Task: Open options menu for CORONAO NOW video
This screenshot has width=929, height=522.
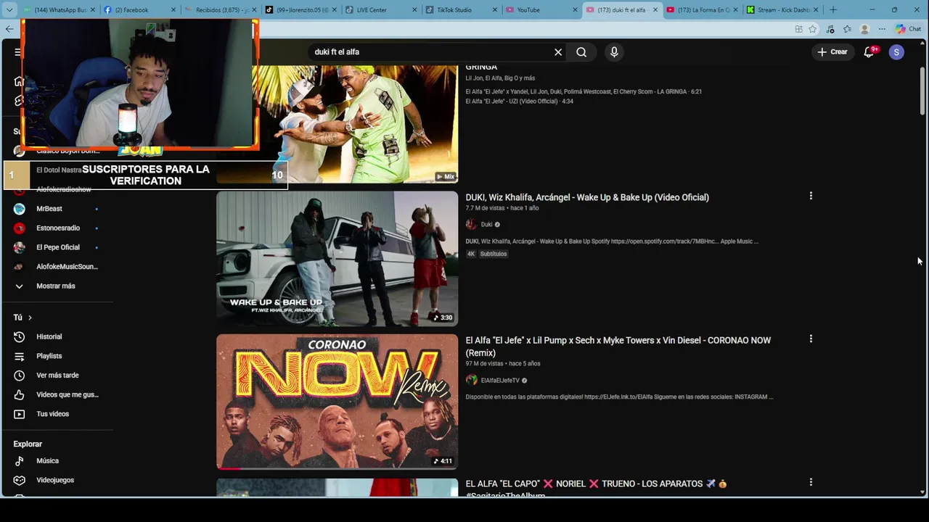Action: pyautogui.click(x=811, y=339)
